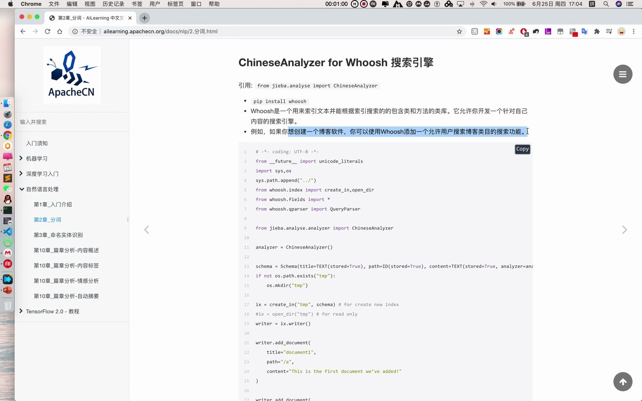Close the 第2章_分词 tab
The height and width of the screenshot is (401, 642).
tap(130, 18)
